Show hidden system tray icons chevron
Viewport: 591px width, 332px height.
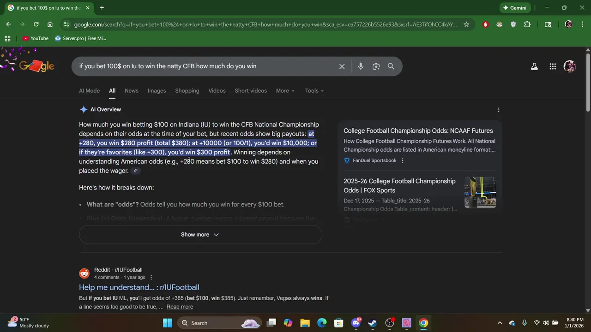coord(499,323)
